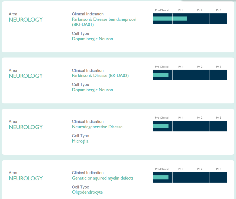Click the myelin defects pre-clinical progress bar
The image size is (236, 199).
161,177
